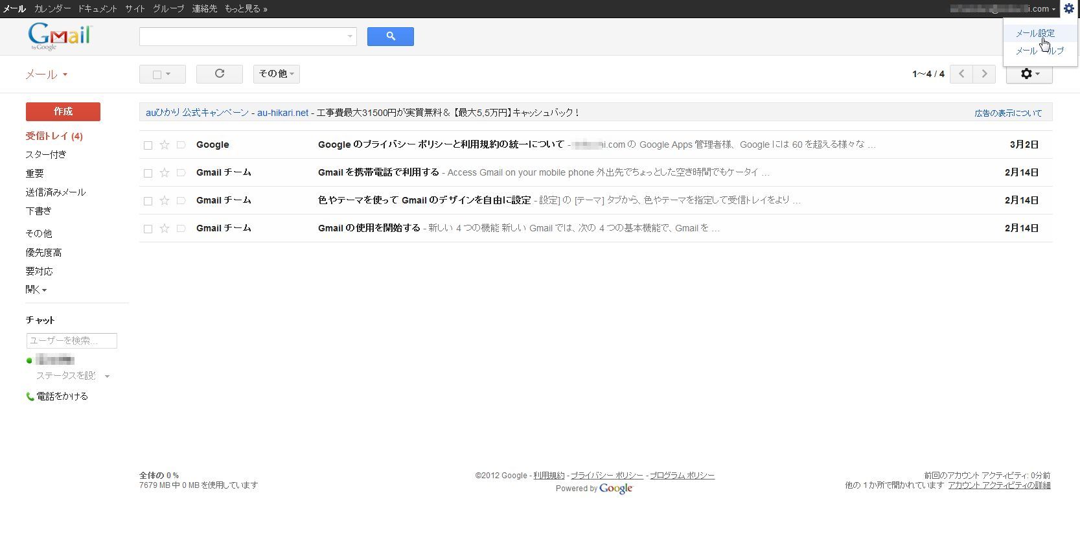The height and width of the screenshot is (543, 1080).
Task: Go to older messages with right arrow
Action: point(984,74)
